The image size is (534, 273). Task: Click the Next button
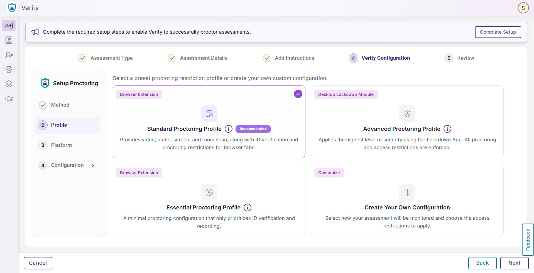(x=514, y=263)
